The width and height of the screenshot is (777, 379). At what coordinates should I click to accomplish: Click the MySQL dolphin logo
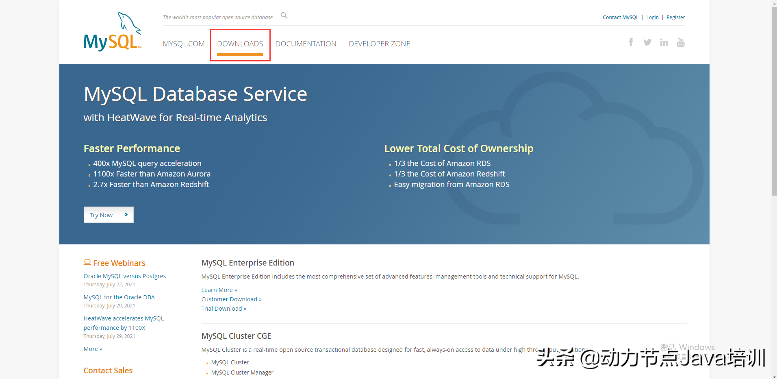(x=113, y=32)
